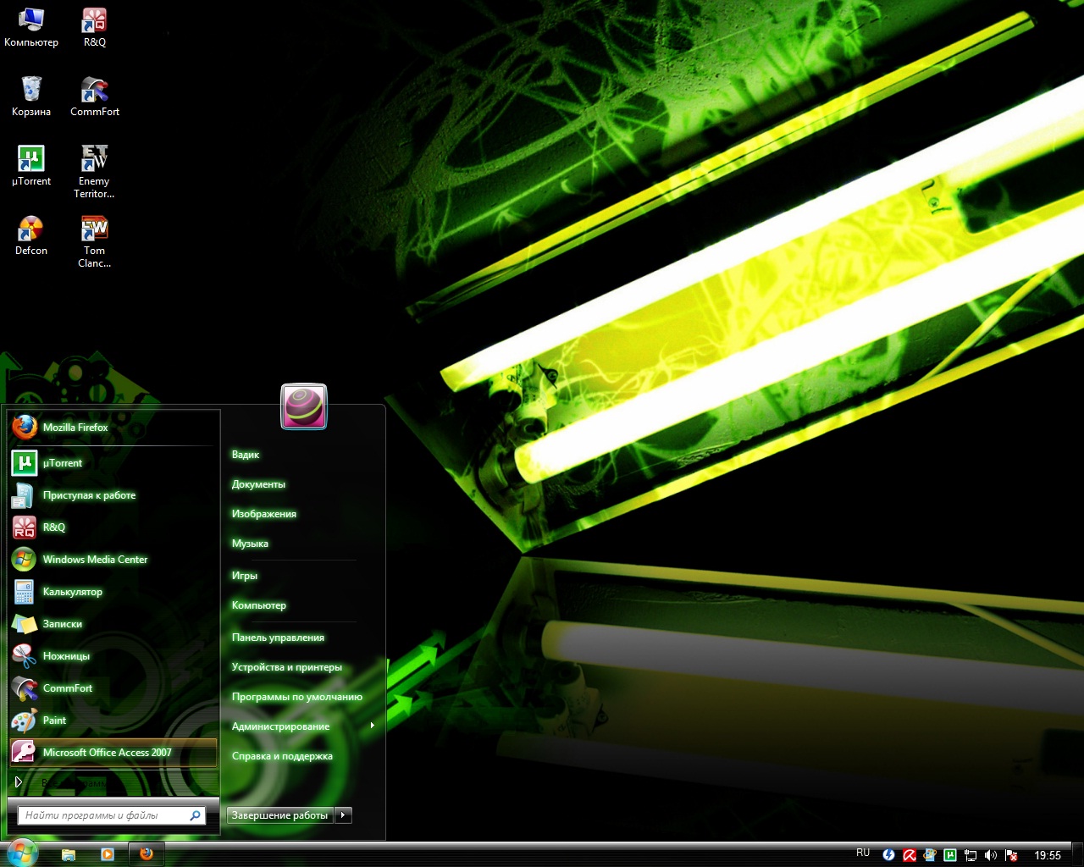Click the blue lightning tray icon

click(888, 855)
